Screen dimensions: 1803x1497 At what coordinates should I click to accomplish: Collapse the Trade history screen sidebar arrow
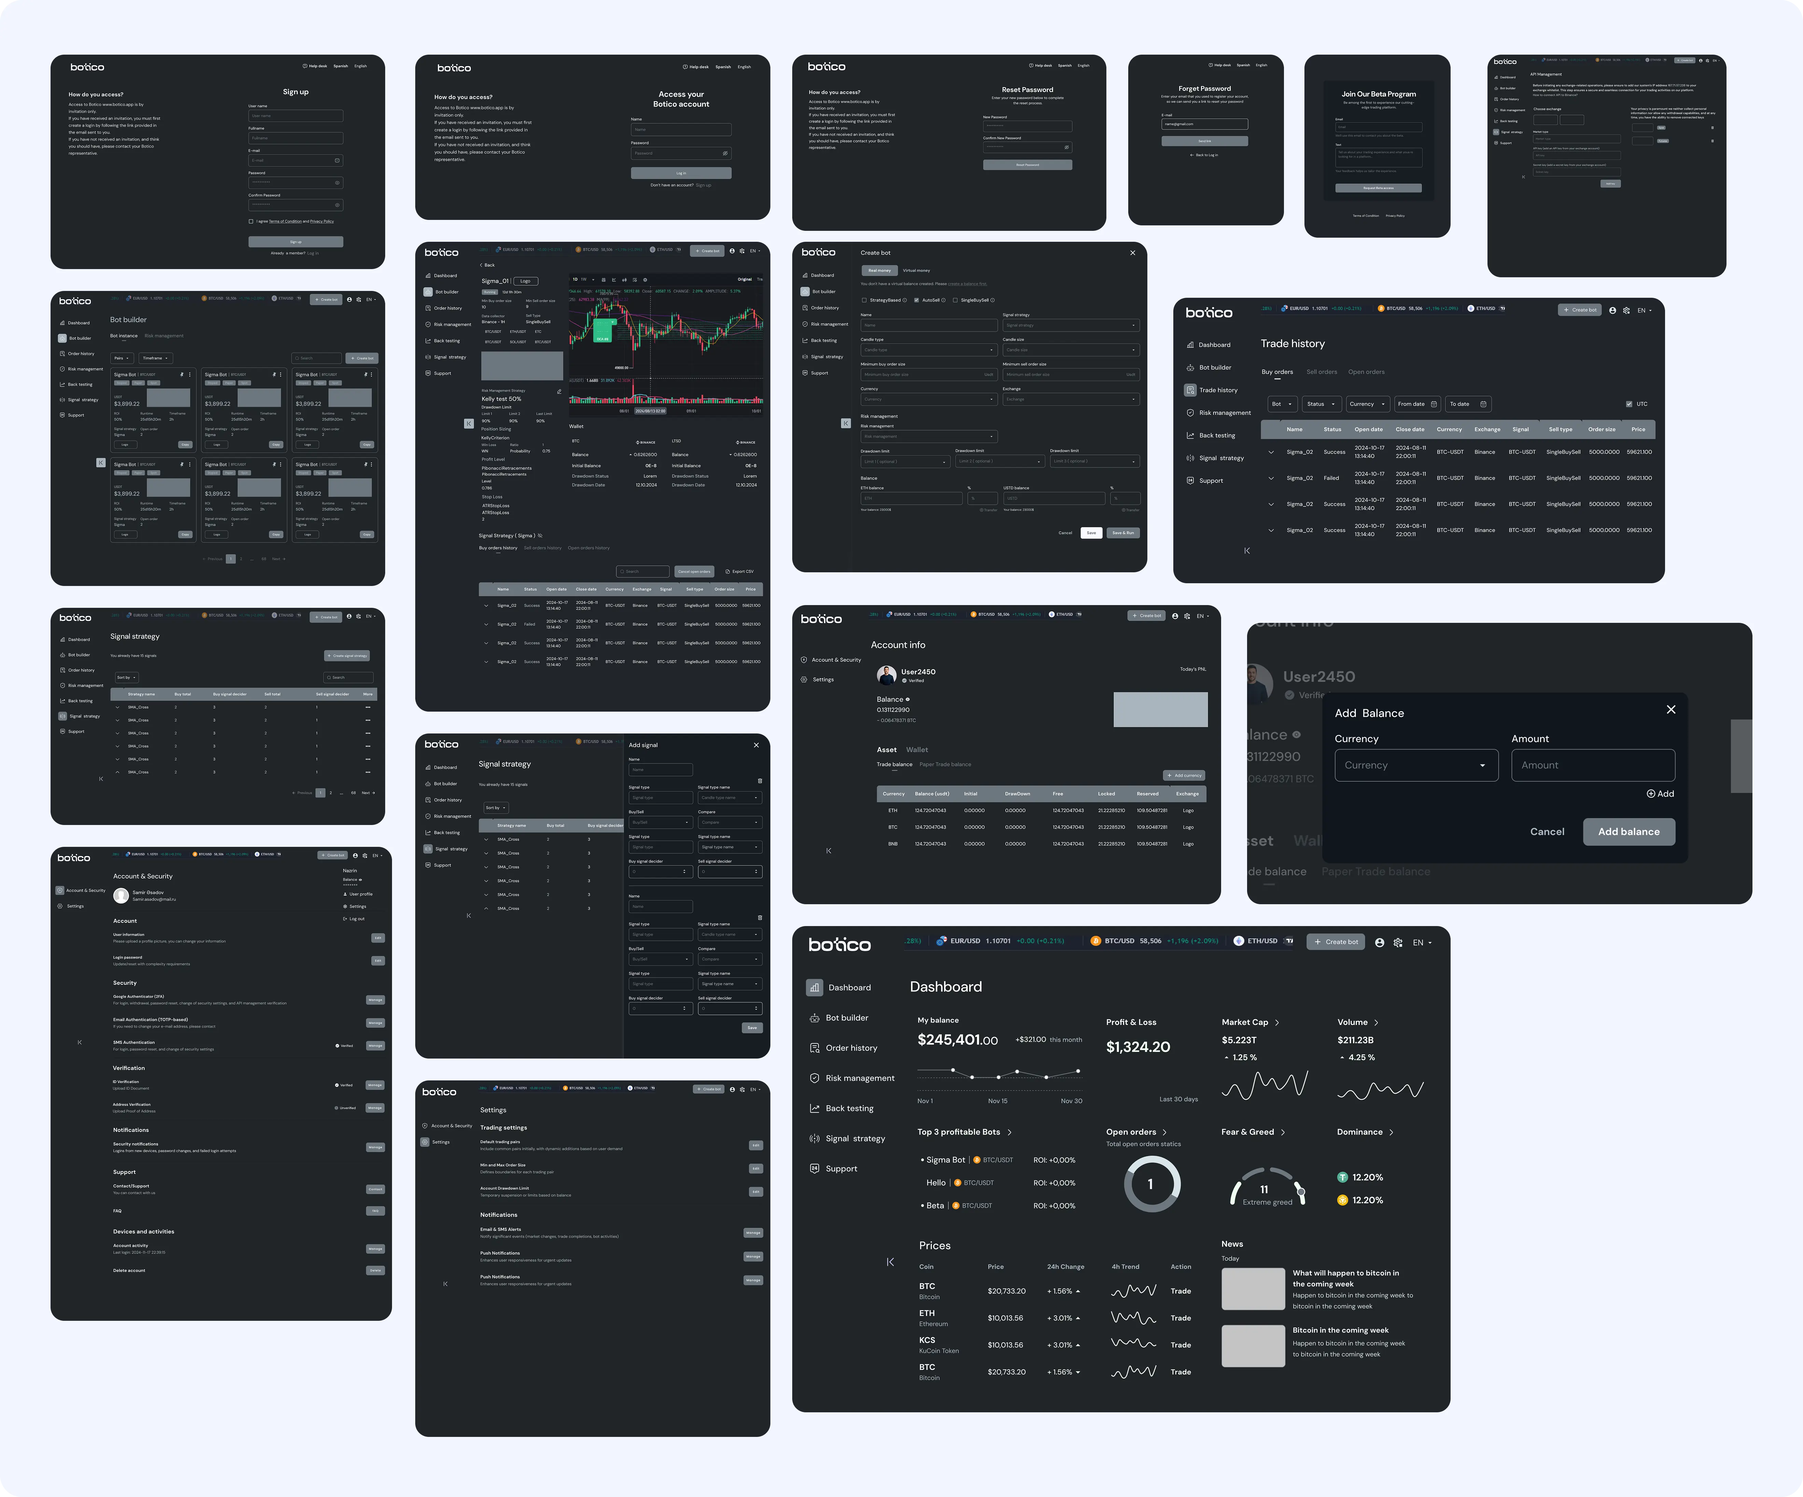pyautogui.click(x=1247, y=551)
